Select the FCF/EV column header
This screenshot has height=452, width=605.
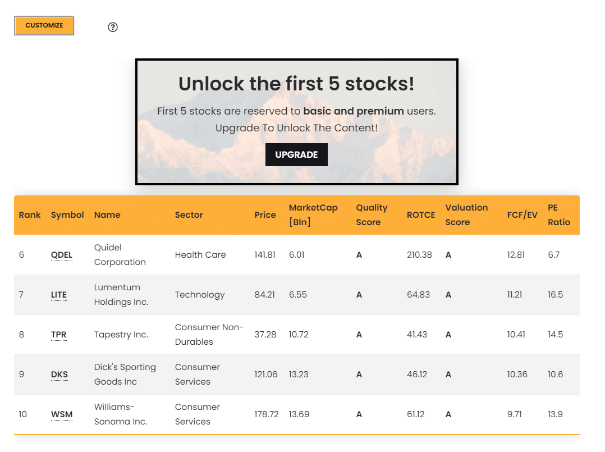(x=522, y=214)
